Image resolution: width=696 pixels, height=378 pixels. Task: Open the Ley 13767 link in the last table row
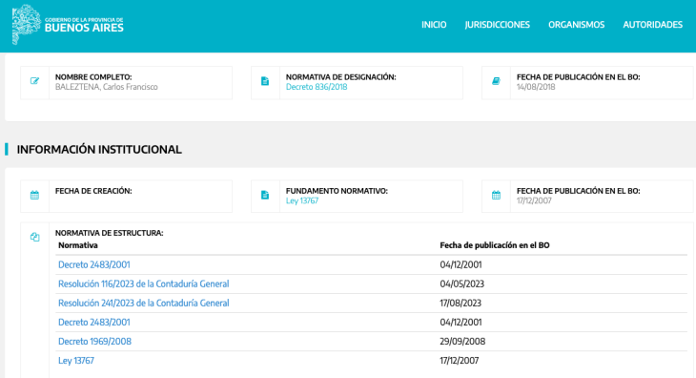click(76, 360)
